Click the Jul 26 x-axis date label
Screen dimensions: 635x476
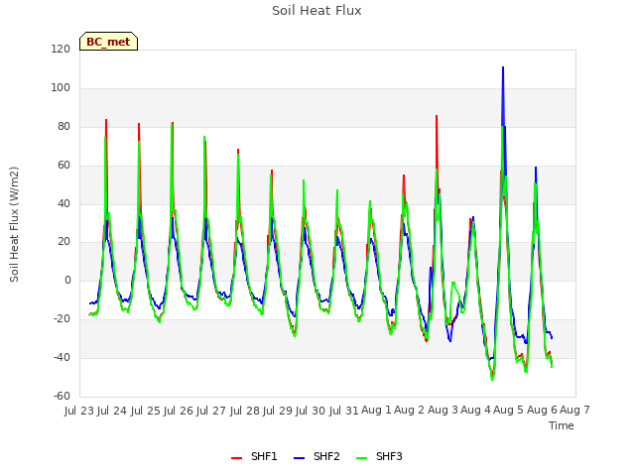[x=179, y=411]
